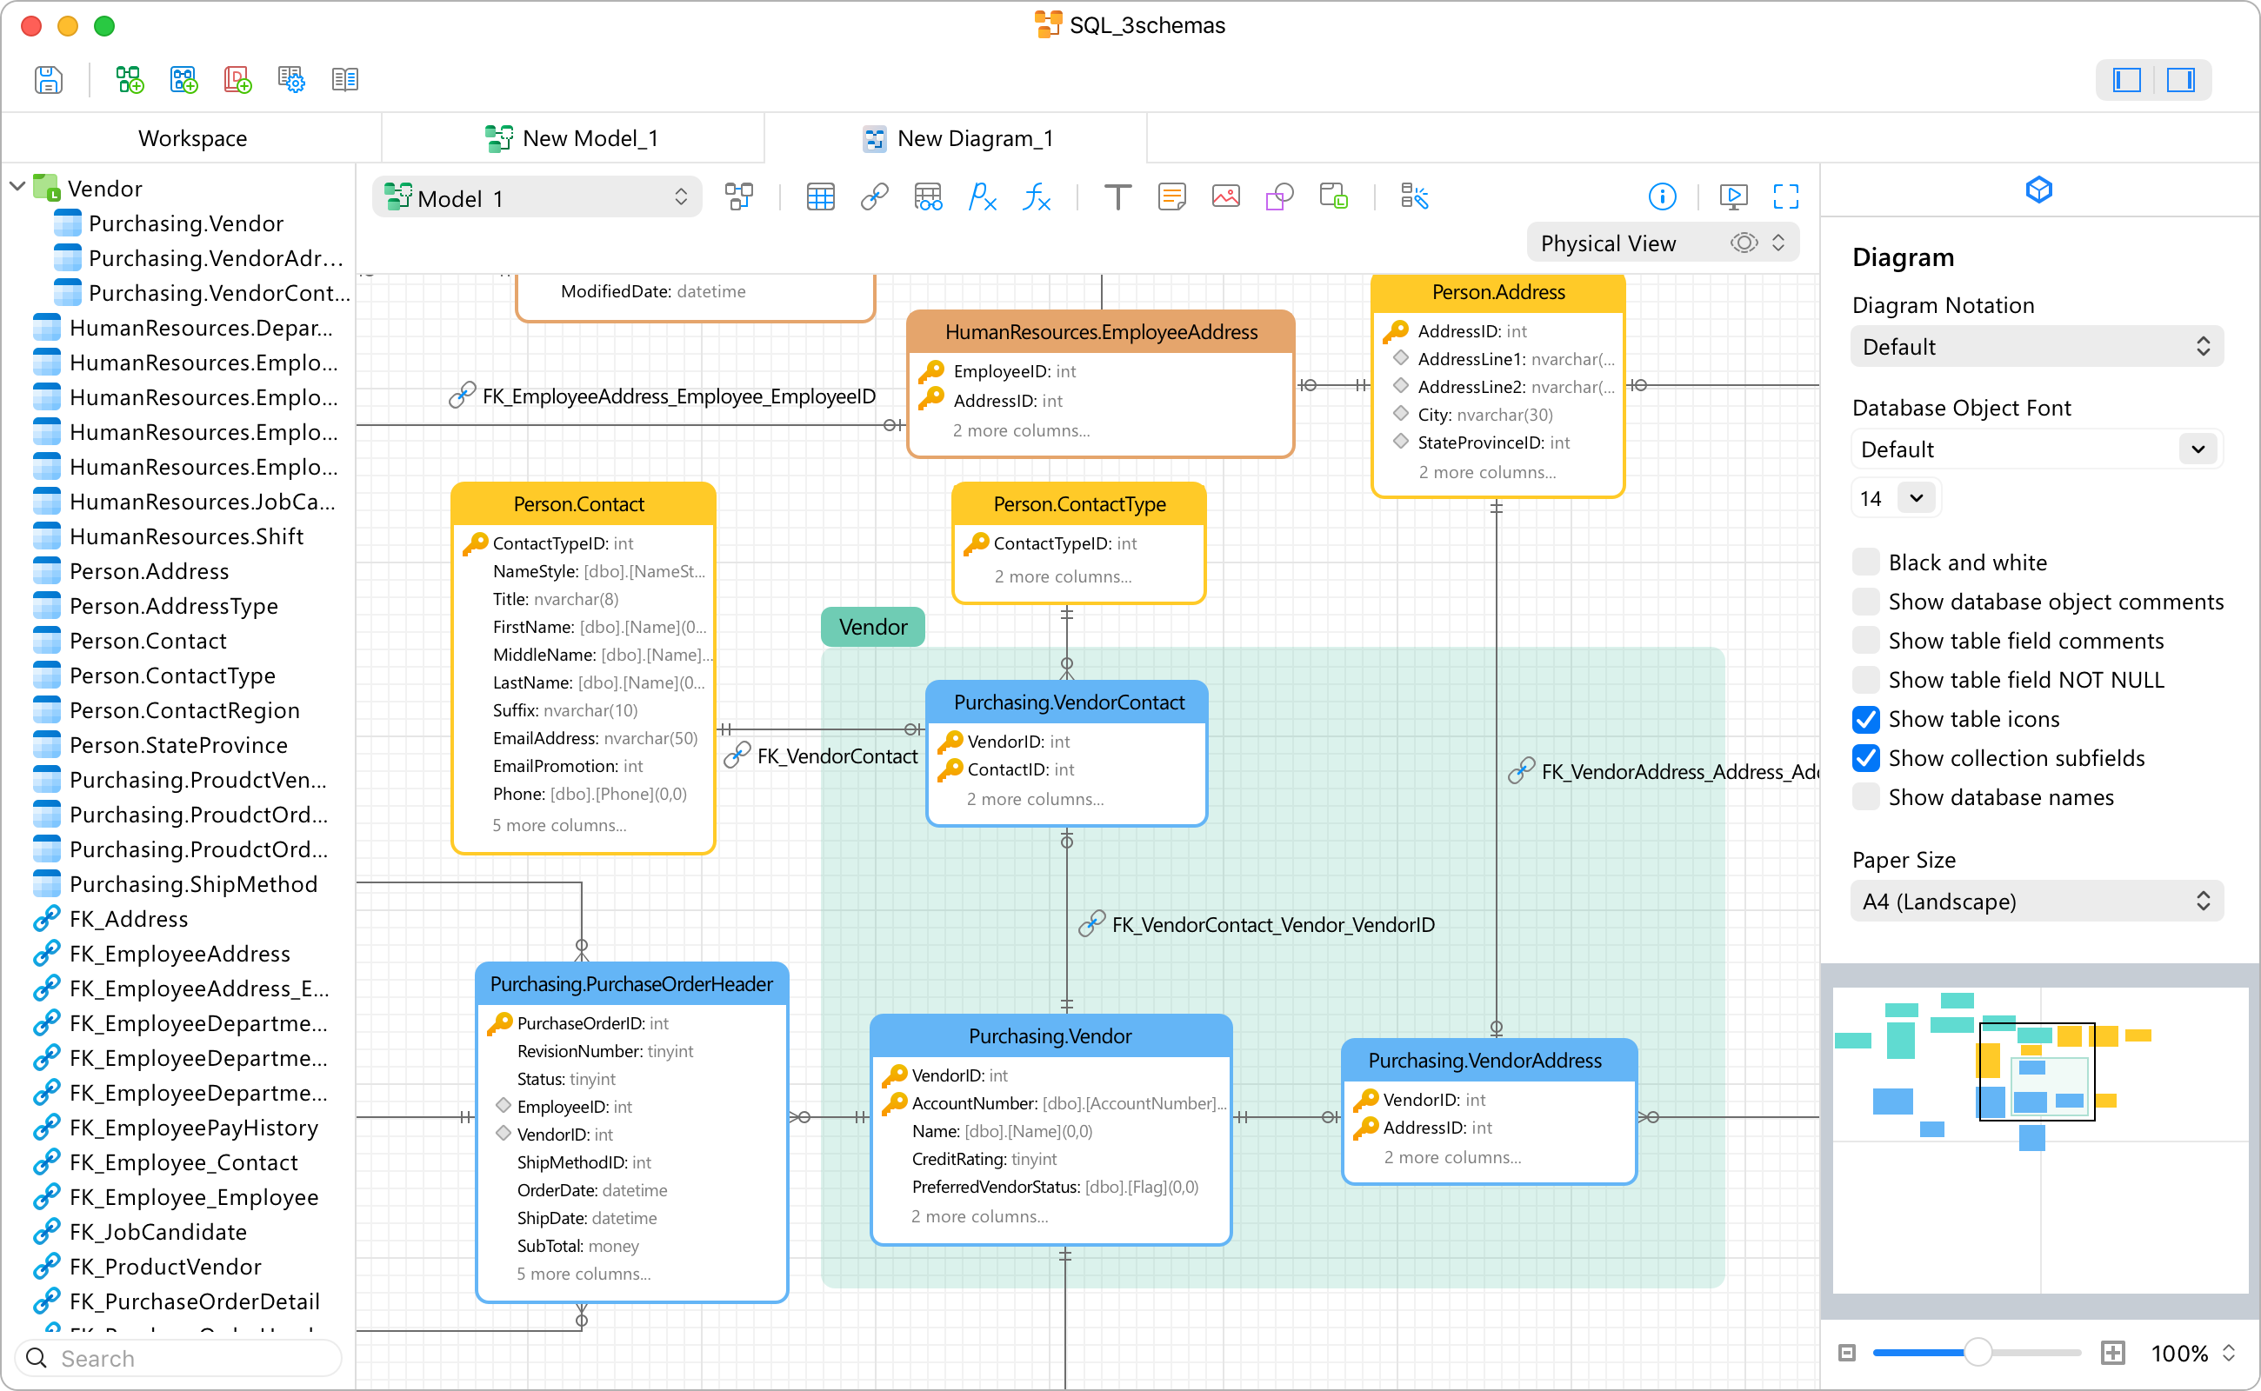Screen dimensions: 2261x1391
Task: Select the Px procedure tool
Action: click(x=982, y=196)
